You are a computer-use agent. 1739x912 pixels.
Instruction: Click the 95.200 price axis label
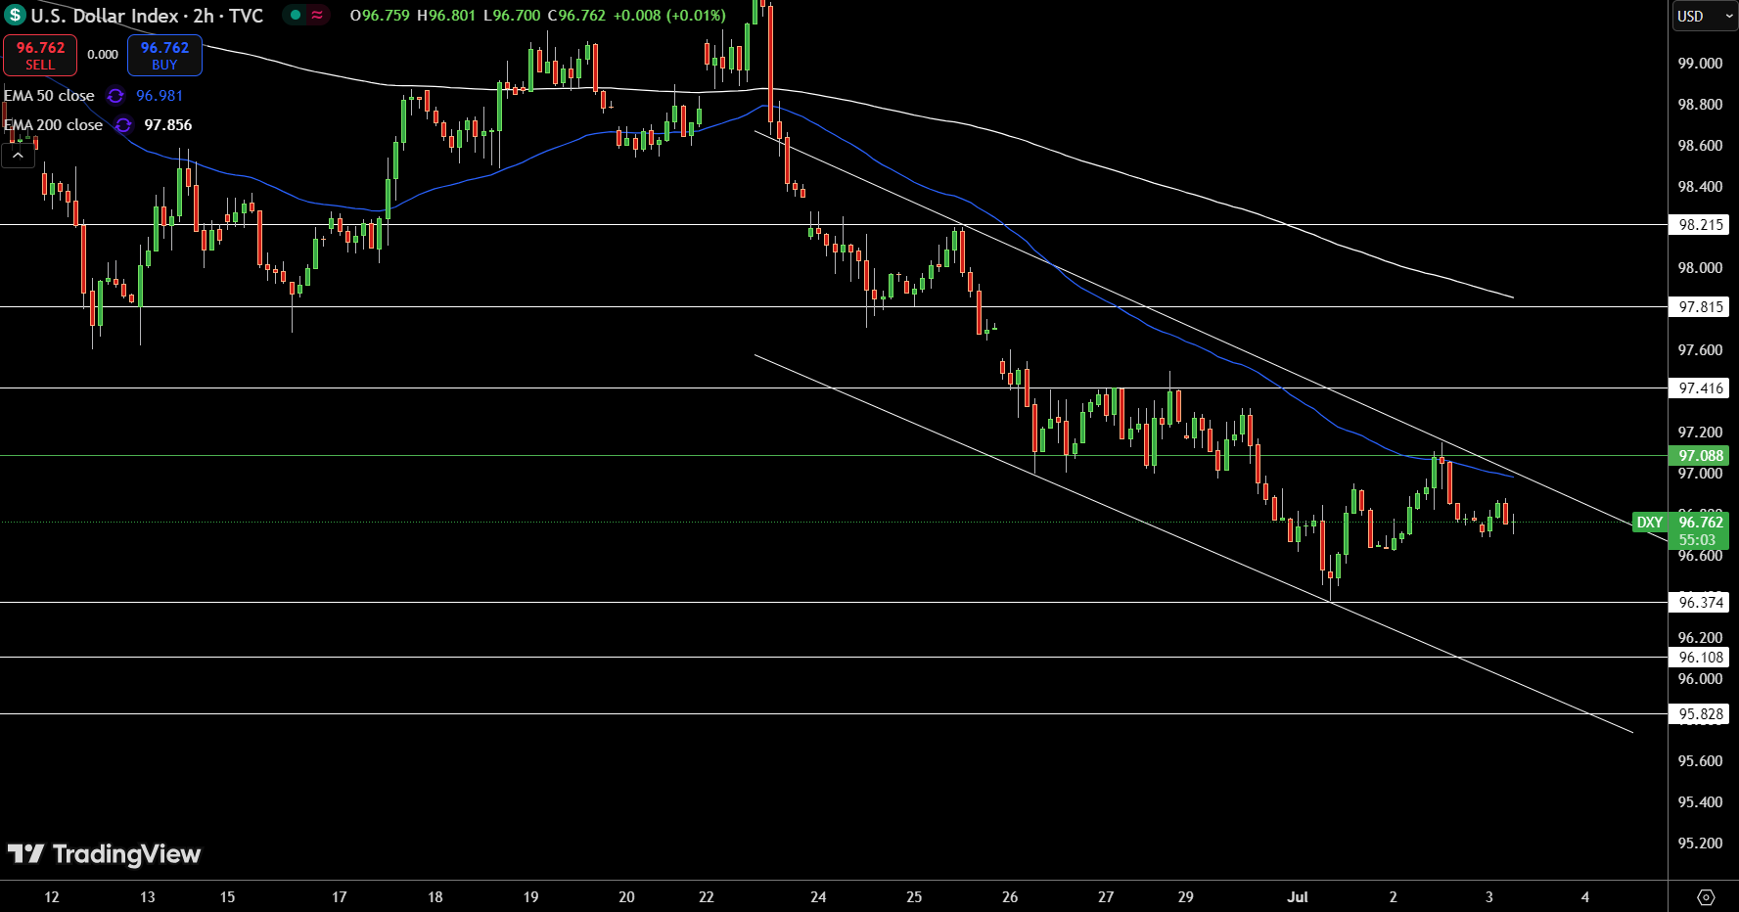click(x=1700, y=844)
